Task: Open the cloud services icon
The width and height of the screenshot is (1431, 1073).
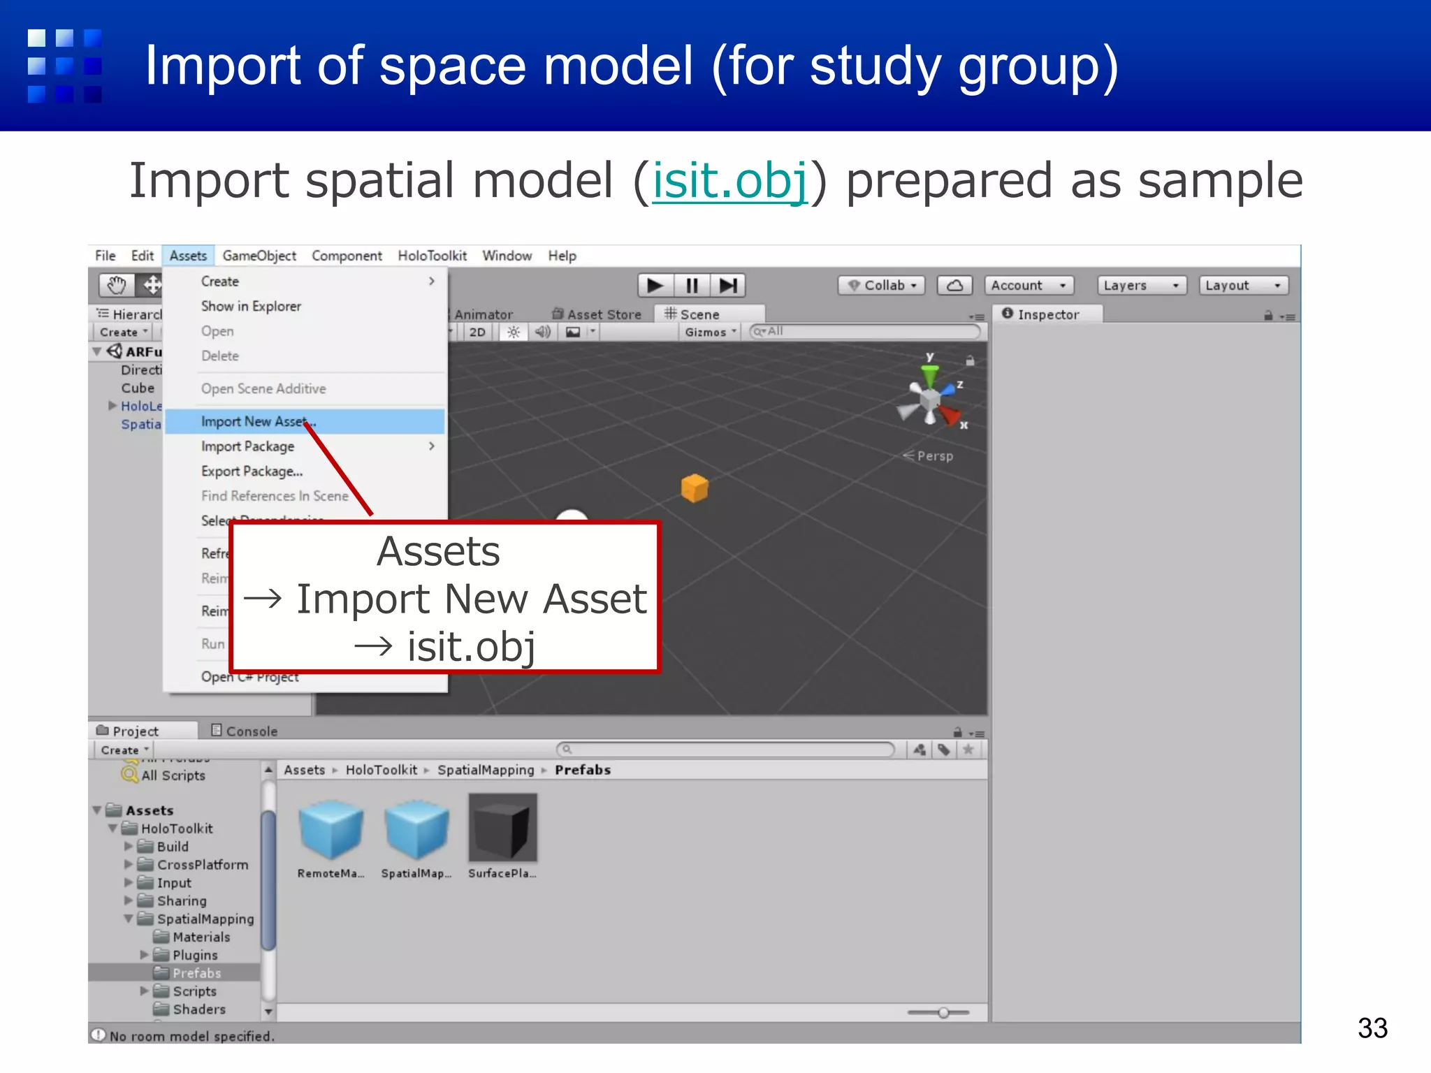Action: coord(954,285)
